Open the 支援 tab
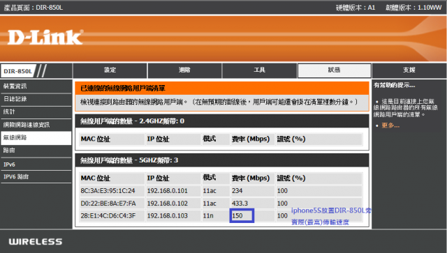 coord(409,70)
